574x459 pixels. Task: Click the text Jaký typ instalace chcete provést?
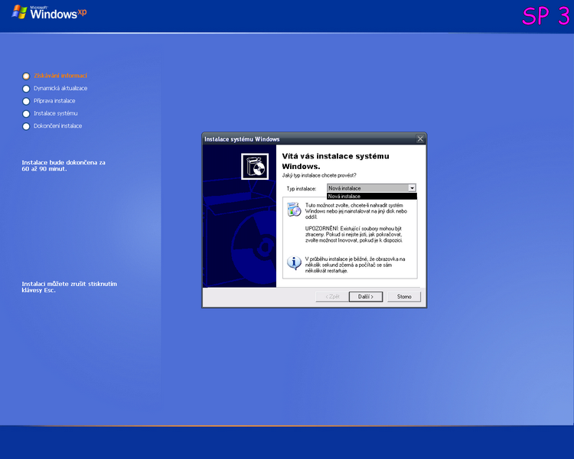pos(319,175)
